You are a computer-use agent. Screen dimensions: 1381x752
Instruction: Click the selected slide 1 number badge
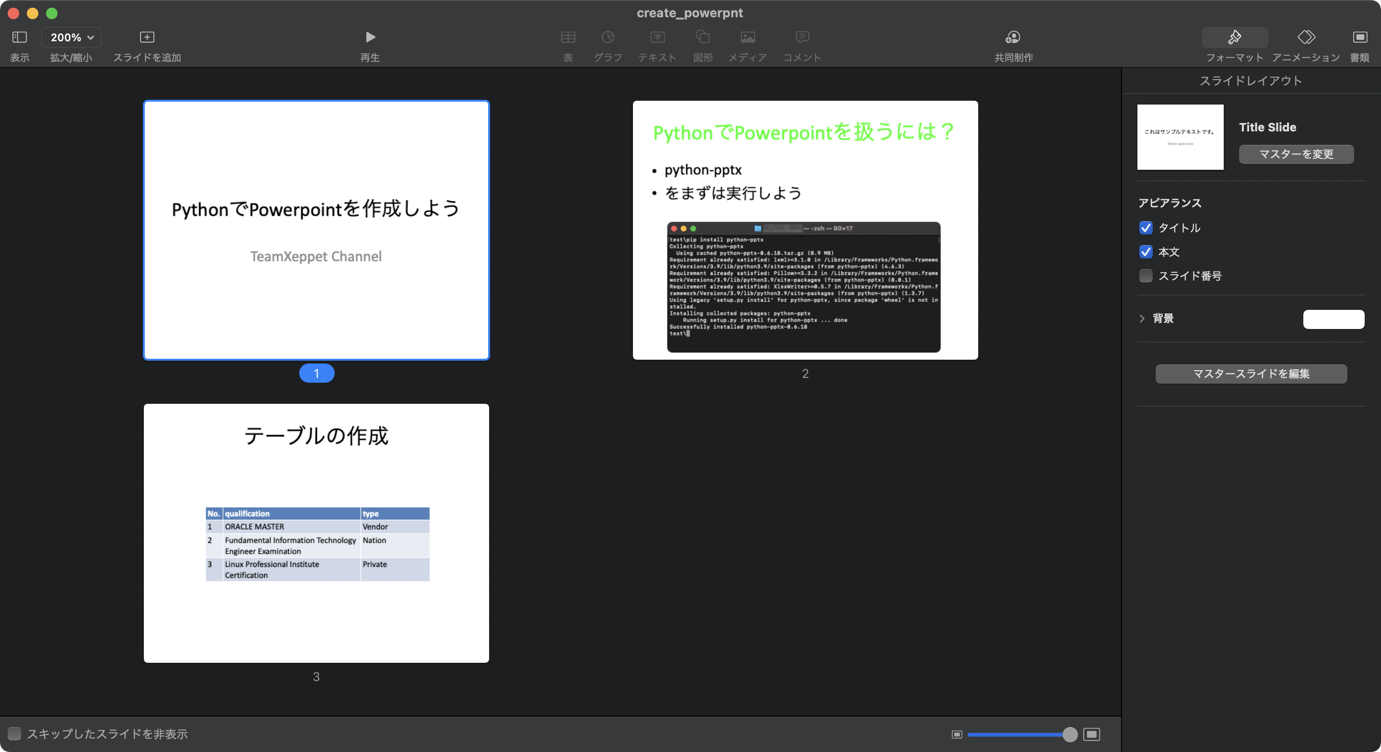pyautogui.click(x=316, y=373)
